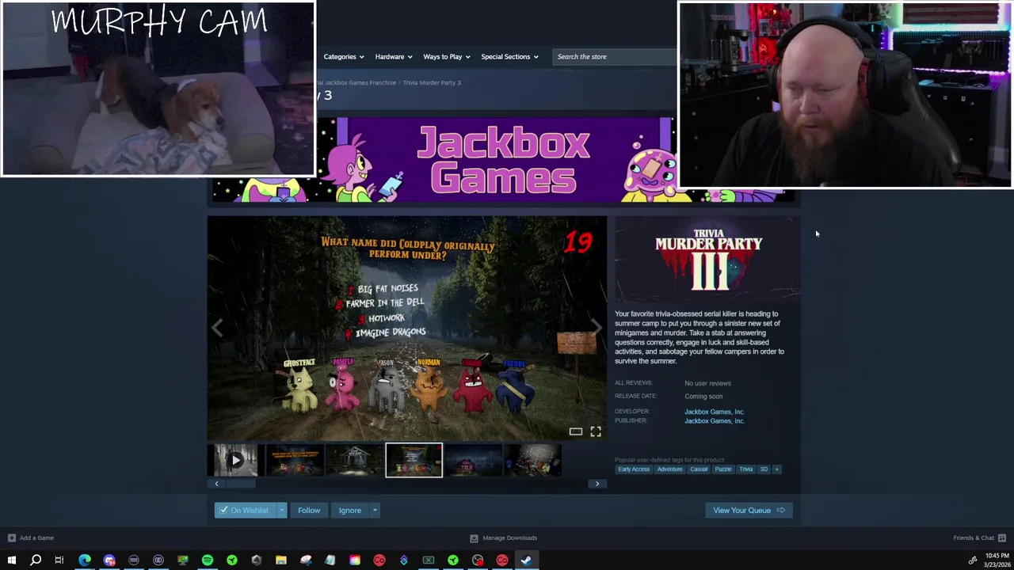
Task: Select the Puzzle tag
Action: click(x=723, y=469)
